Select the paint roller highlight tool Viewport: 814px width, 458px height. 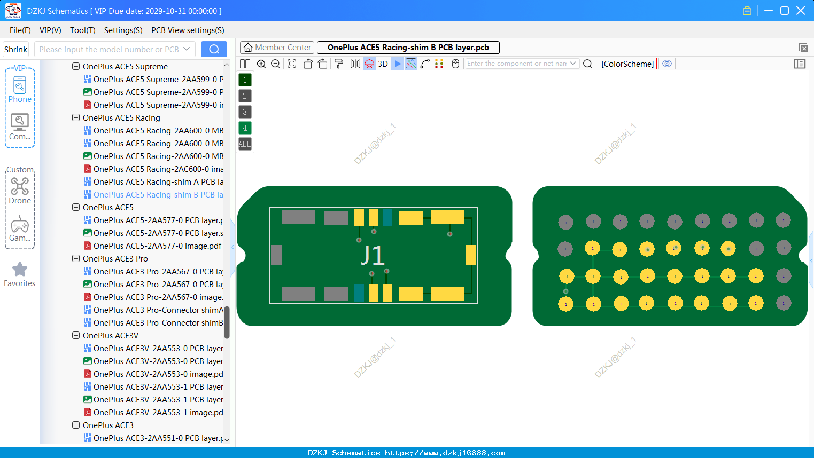339,64
